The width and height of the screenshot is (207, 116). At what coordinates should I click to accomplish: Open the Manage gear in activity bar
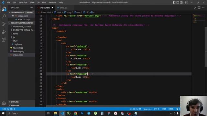click(x=4, y=103)
